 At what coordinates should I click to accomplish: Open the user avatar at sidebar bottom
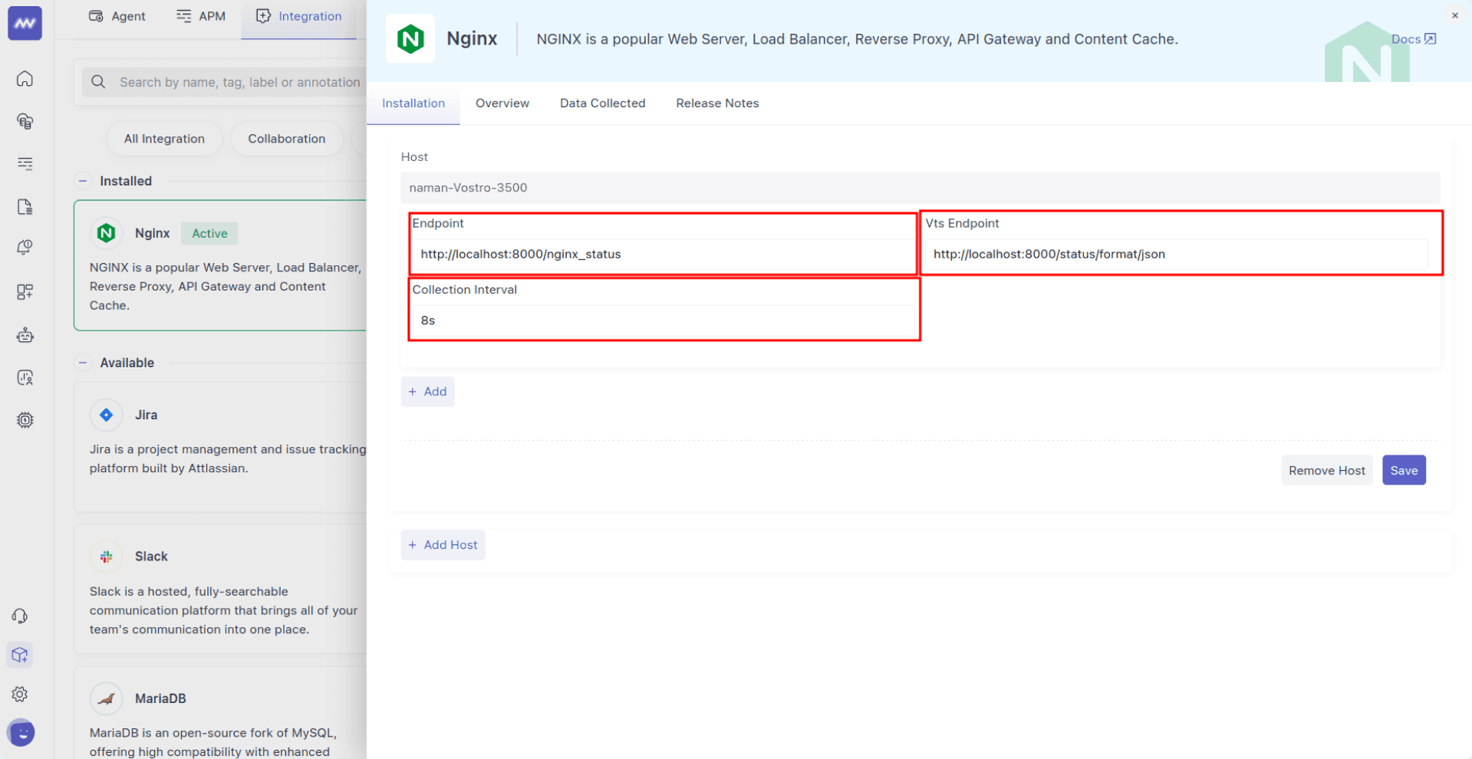(x=21, y=733)
